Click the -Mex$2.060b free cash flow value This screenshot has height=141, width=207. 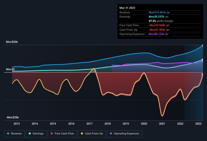pyautogui.click(x=157, y=25)
